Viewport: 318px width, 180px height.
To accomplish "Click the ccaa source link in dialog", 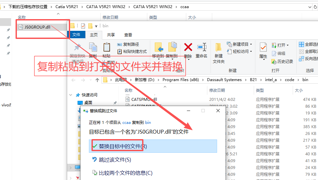I will 126,123.
